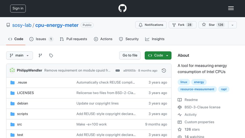
Task: Select the resource-measurement topic tag
Action: point(197,89)
